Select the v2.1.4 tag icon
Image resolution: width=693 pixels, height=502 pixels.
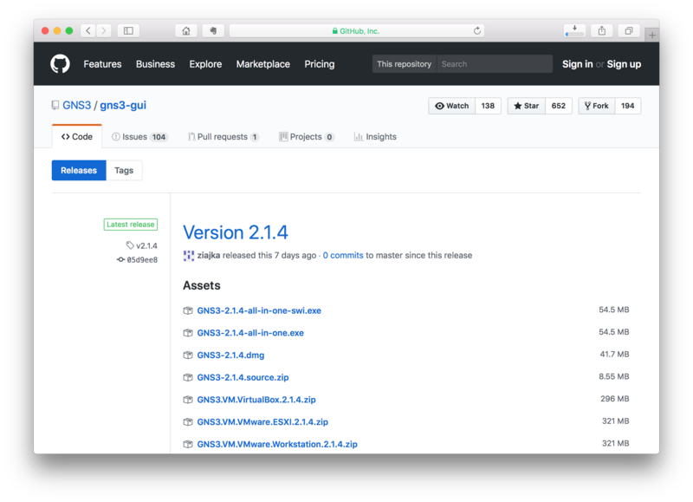click(x=129, y=245)
